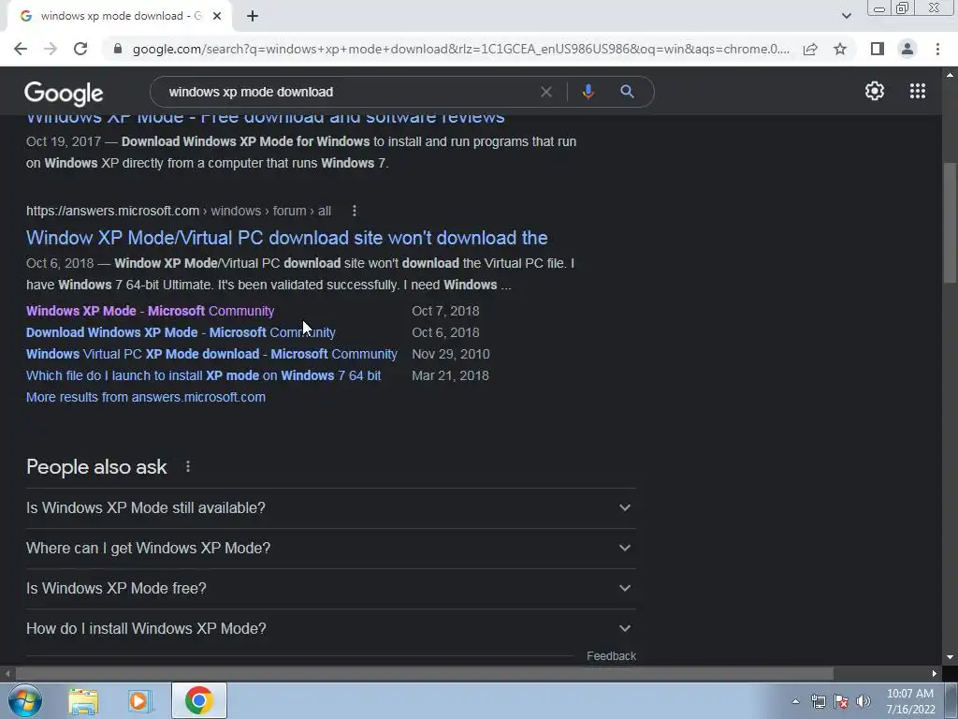Open the Action Center flag icon
958x719 pixels.
[x=841, y=701]
